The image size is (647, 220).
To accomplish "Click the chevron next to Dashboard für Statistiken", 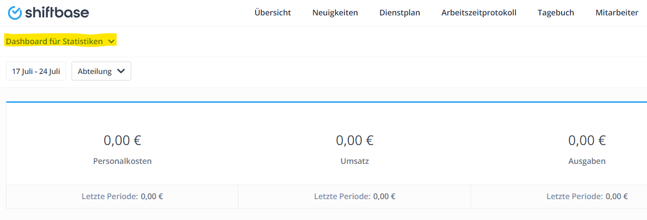I will point(111,41).
